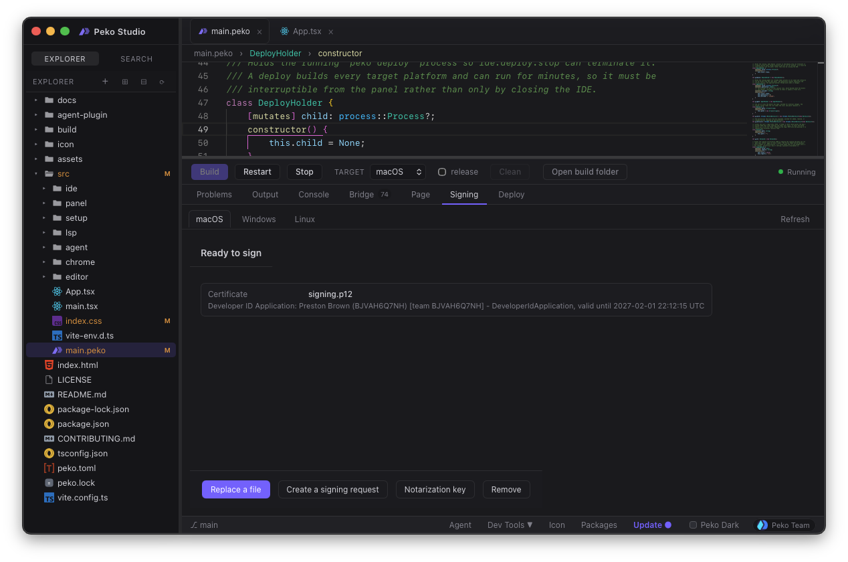
Task: Open Packages from the status bar
Action: [x=599, y=525]
